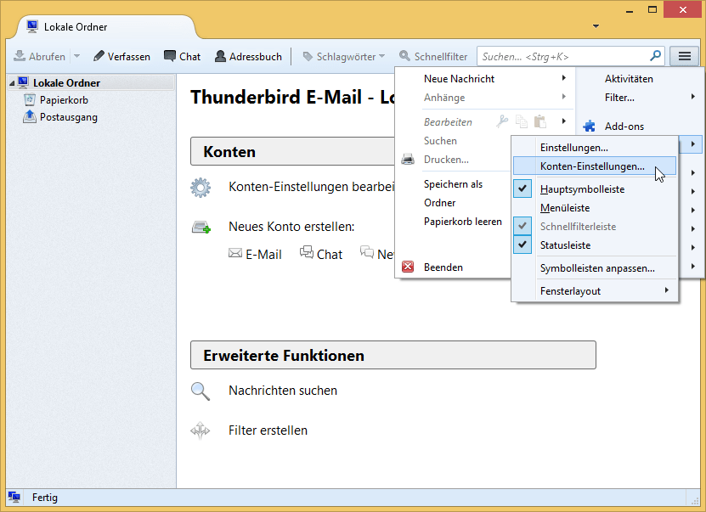Click inside the Suchen search field
The width and height of the screenshot is (706, 512).
(x=561, y=56)
